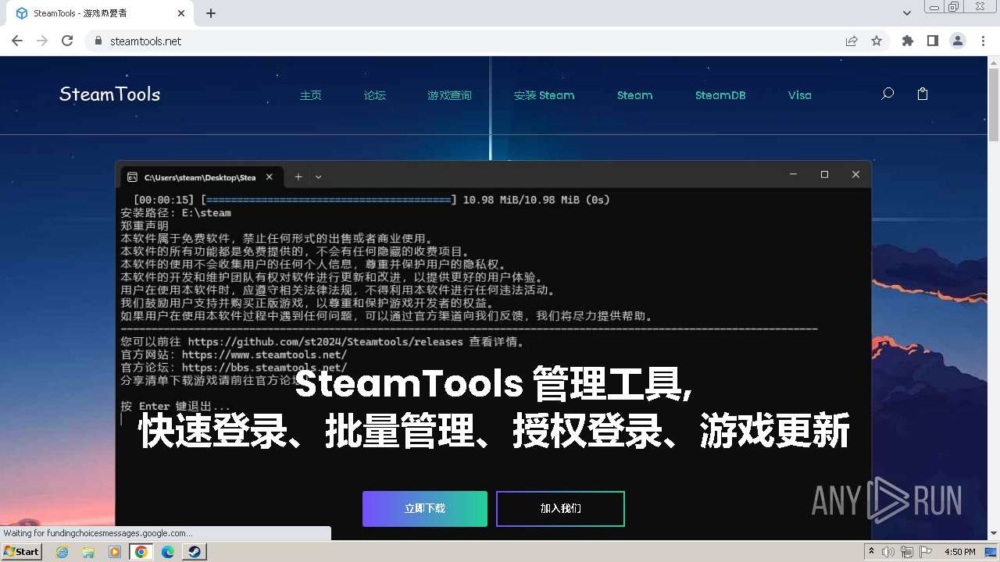
Task: View site information lock icon
Action: click(98, 41)
